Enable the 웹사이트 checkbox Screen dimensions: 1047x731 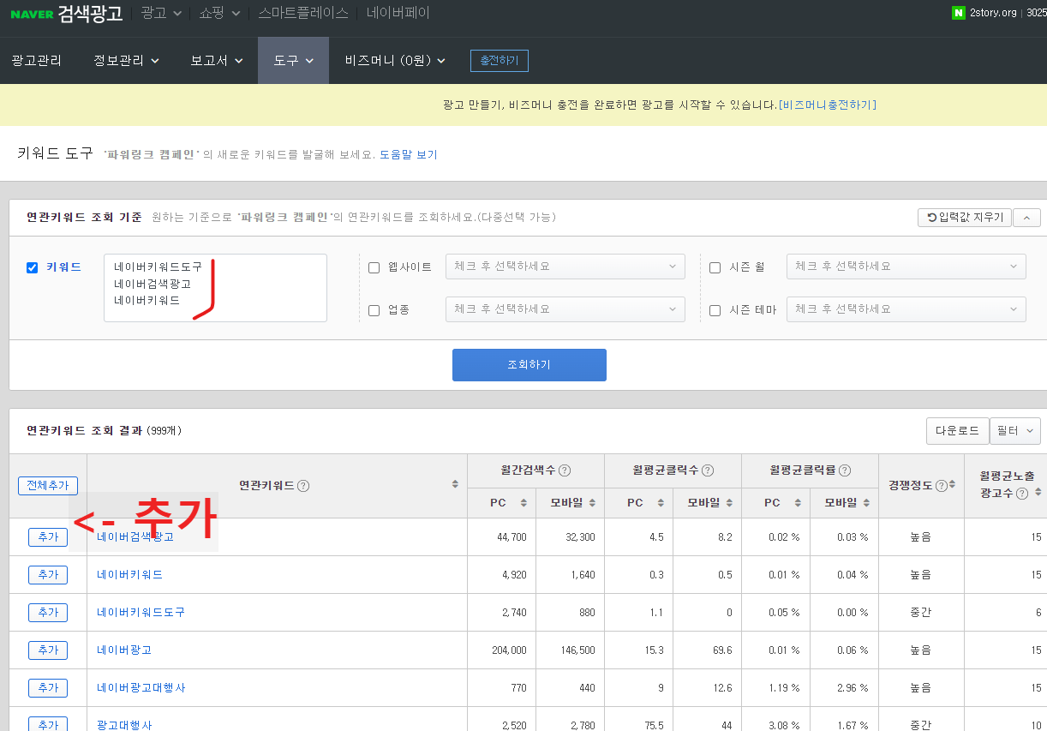(x=375, y=267)
